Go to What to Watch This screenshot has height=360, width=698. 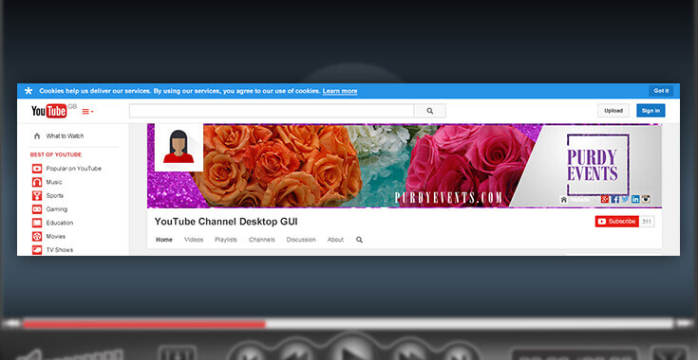pyautogui.click(x=65, y=136)
